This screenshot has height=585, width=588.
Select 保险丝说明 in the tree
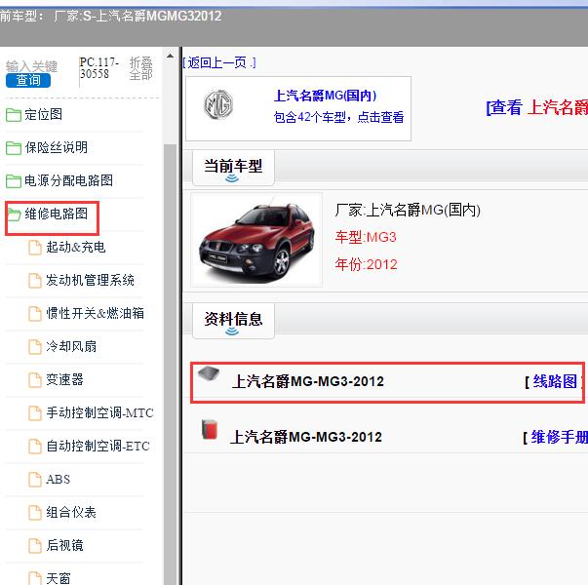(x=57, y=147)
